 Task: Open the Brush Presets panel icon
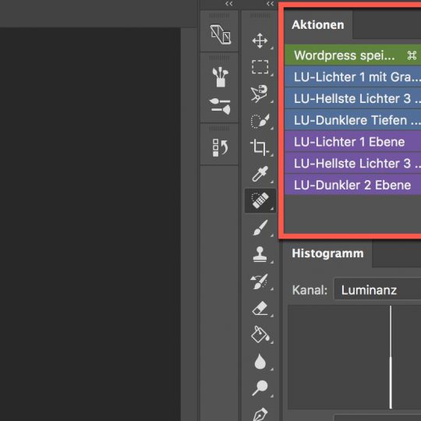click(220, 76)
